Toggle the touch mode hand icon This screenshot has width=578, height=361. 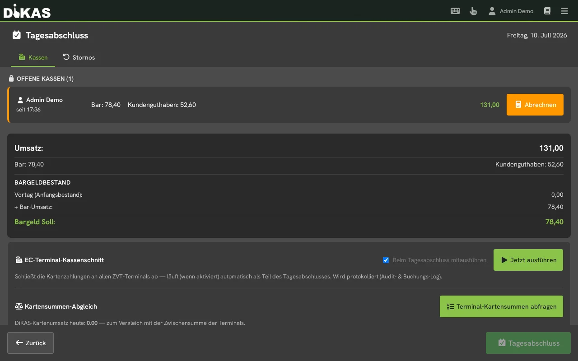click(473, 11)
